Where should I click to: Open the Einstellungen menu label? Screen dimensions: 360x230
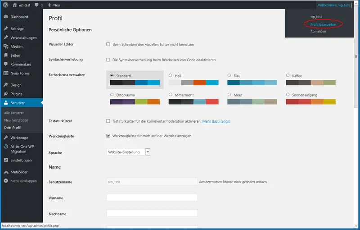(x=21, y=160)
